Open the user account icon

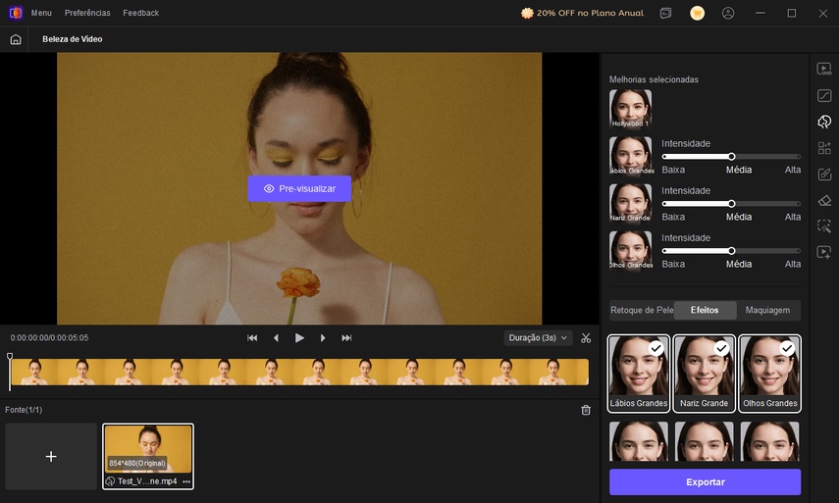tap(728, 13)
